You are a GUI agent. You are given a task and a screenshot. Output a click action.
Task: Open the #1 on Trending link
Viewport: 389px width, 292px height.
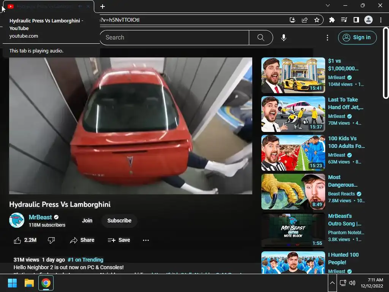[x=85, y=260]
